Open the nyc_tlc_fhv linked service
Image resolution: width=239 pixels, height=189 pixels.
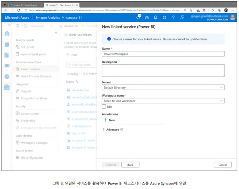(79, 133)
